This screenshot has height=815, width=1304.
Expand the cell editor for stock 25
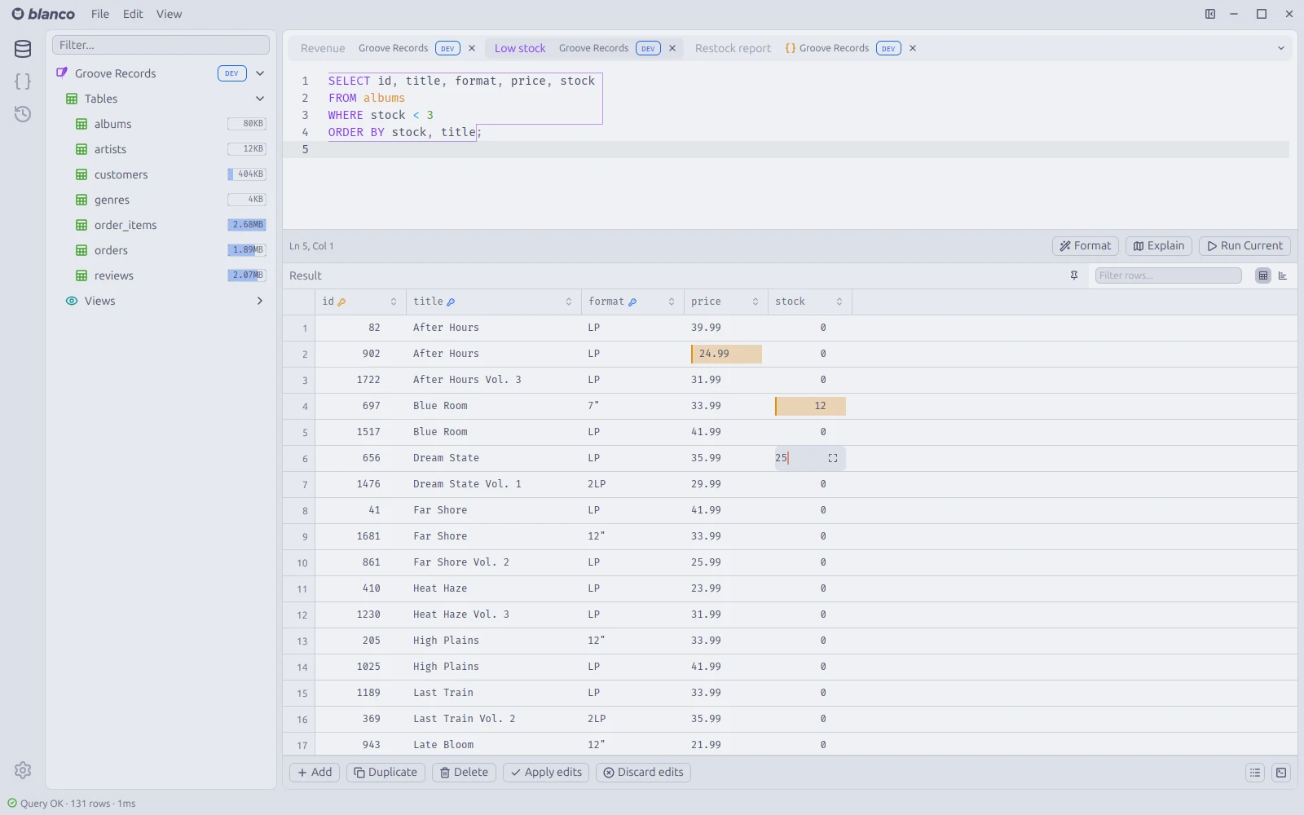[833, 458]
